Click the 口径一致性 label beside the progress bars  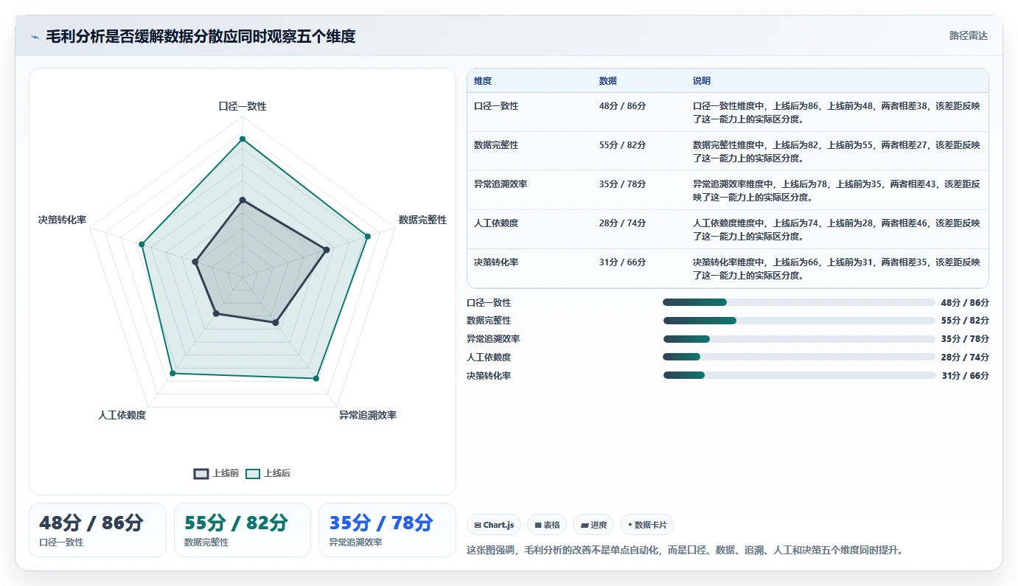tap(489, 303)
